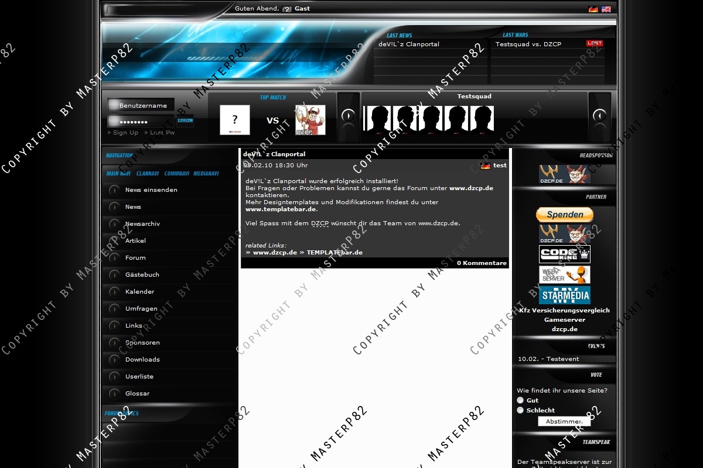
Task: Select the MEDIANAVI tab
Action: pyautogui.click(x=206, y=174)
